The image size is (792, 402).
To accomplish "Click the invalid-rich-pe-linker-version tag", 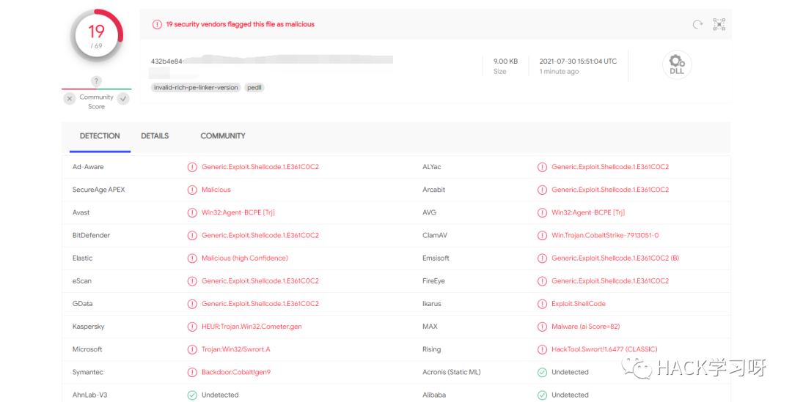I will (196, 87).
